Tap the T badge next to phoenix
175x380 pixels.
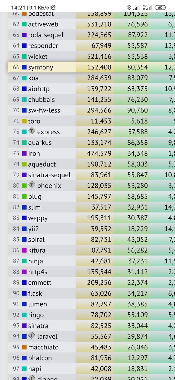32,184
